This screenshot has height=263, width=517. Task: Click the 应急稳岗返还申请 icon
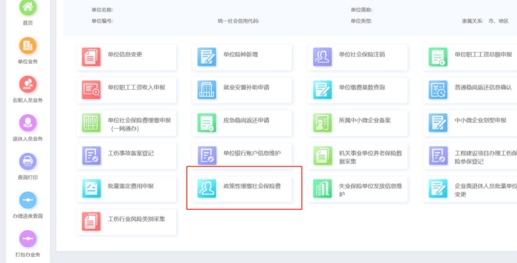tap(207, 123)
